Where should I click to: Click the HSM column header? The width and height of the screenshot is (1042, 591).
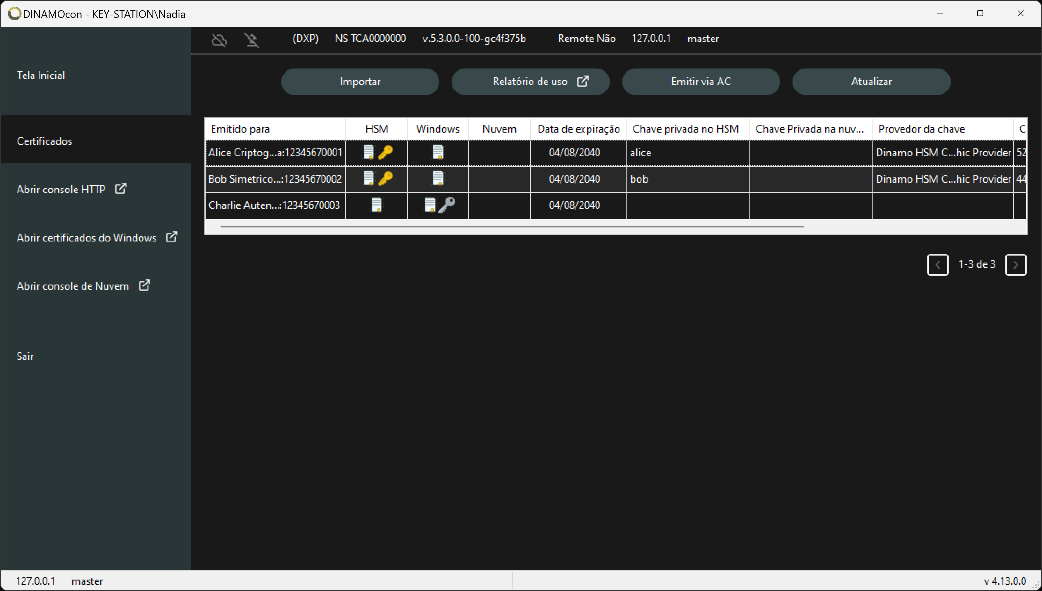pyautogui.click(x=376, y=129)
